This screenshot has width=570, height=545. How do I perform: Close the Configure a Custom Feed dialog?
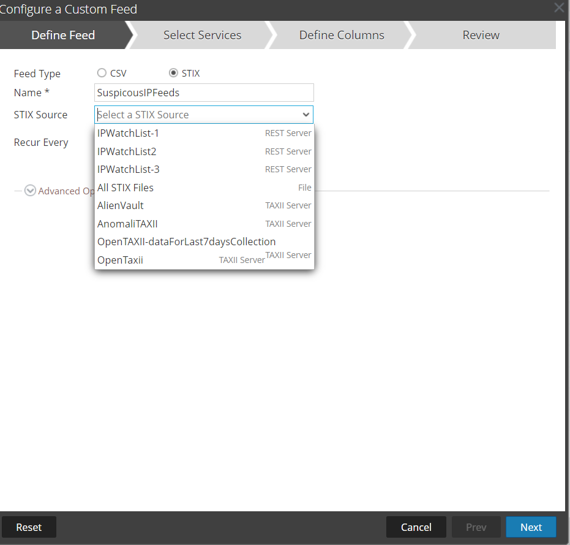click(558, 8)
